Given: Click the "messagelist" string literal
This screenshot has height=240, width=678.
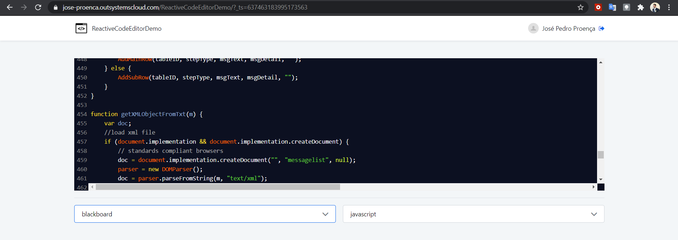Looking at the screenshot, I should click(306, 160).
